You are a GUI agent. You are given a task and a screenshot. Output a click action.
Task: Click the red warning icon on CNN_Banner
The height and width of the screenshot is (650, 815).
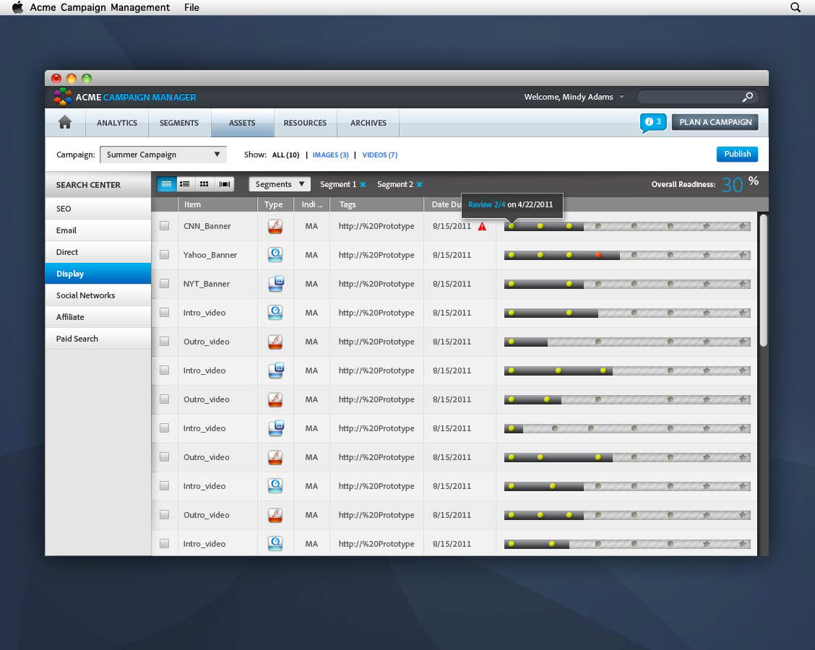point(483,227)
